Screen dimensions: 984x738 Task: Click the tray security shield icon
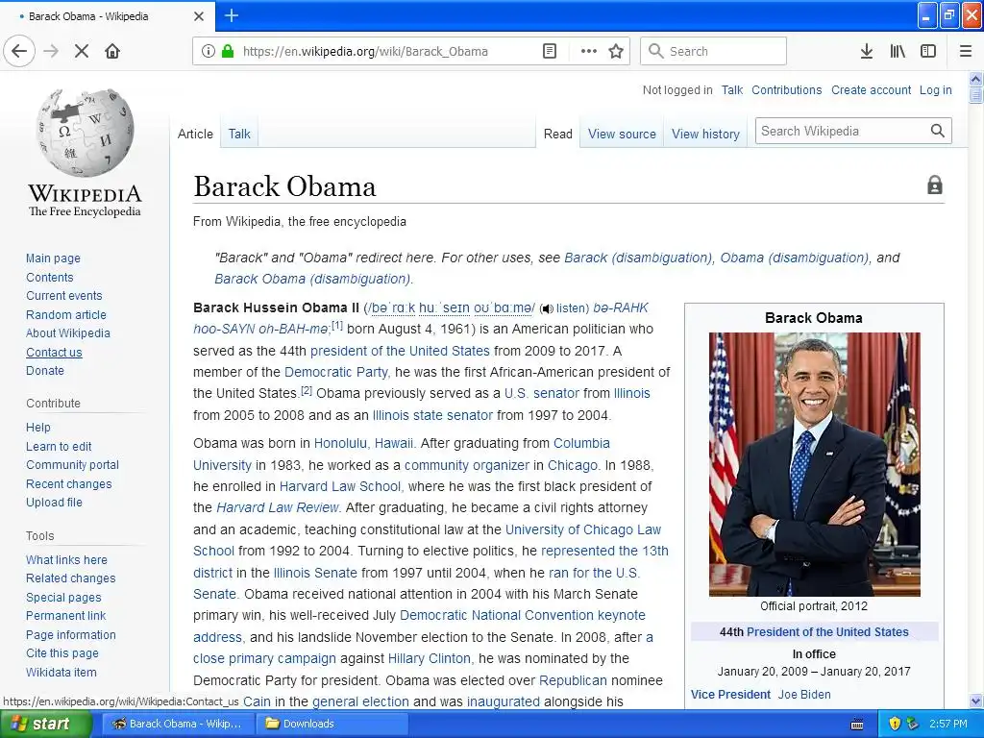click(895, 724)
